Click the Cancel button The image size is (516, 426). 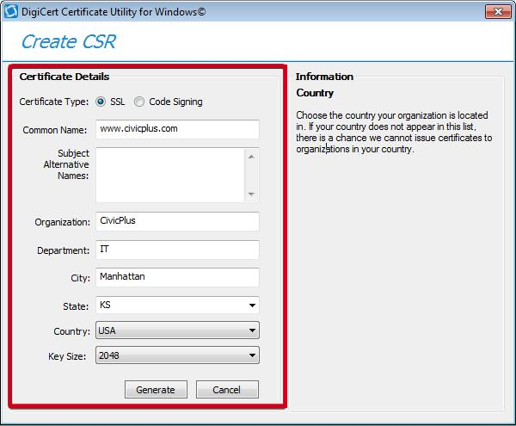coord(227,390)
